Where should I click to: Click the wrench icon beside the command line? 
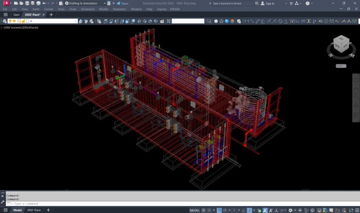click(x=2, y=202)
